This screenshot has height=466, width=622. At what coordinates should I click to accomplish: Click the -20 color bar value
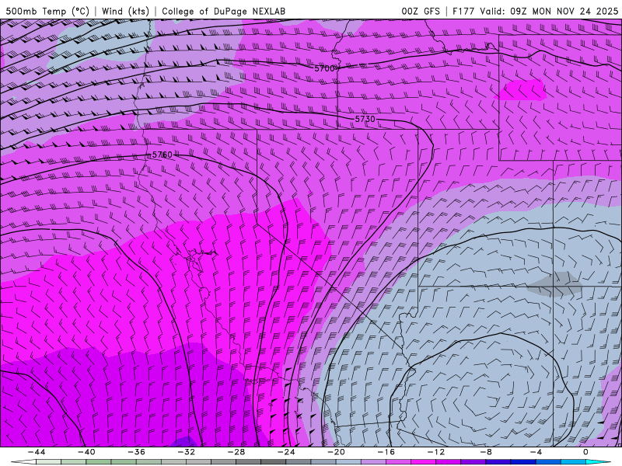[336, 452]
